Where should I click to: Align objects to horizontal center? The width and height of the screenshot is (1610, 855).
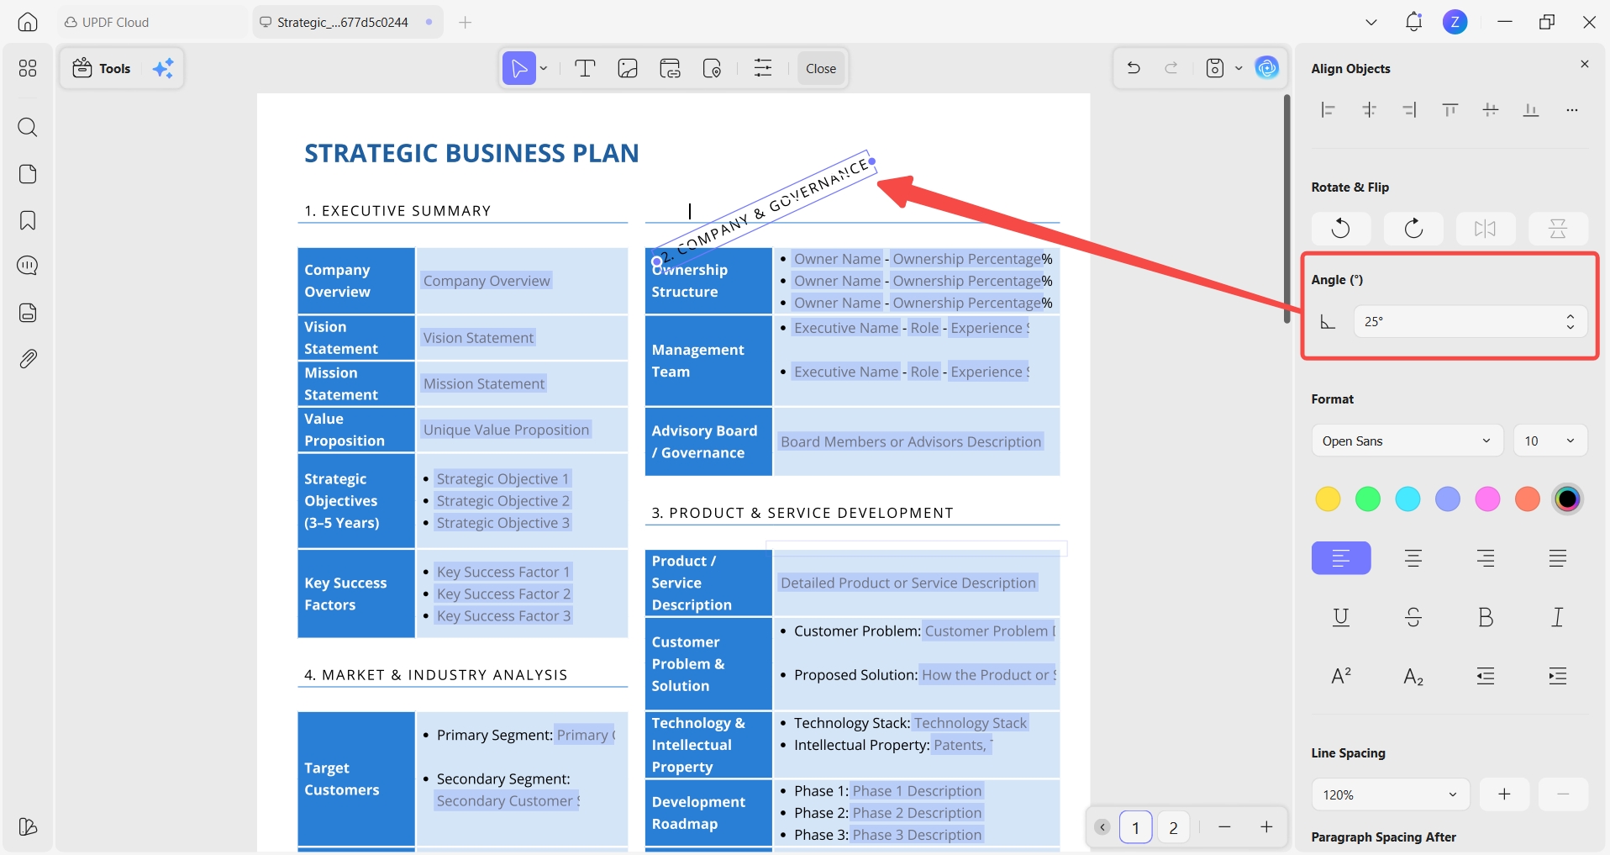[1370, 109]
